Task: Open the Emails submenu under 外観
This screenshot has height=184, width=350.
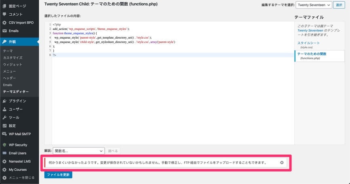Action: [8, 85]
